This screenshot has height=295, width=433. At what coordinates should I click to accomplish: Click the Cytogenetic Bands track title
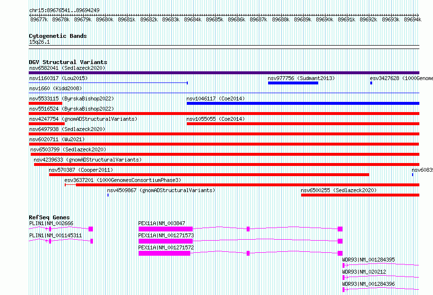tap(58, 36)
